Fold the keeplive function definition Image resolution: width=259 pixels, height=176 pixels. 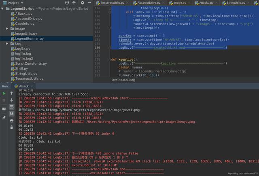pos(110,59)
